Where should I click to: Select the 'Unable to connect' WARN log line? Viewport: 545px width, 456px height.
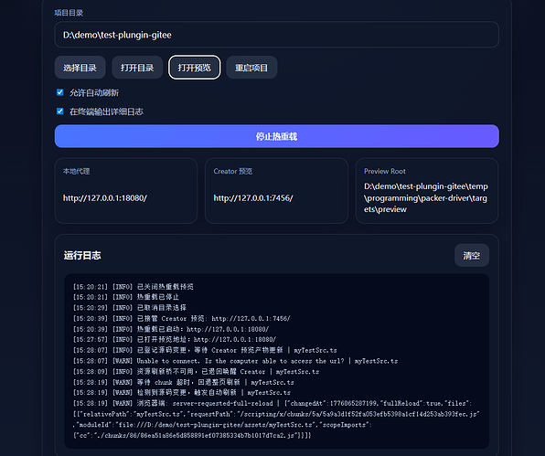click(235, 361)
